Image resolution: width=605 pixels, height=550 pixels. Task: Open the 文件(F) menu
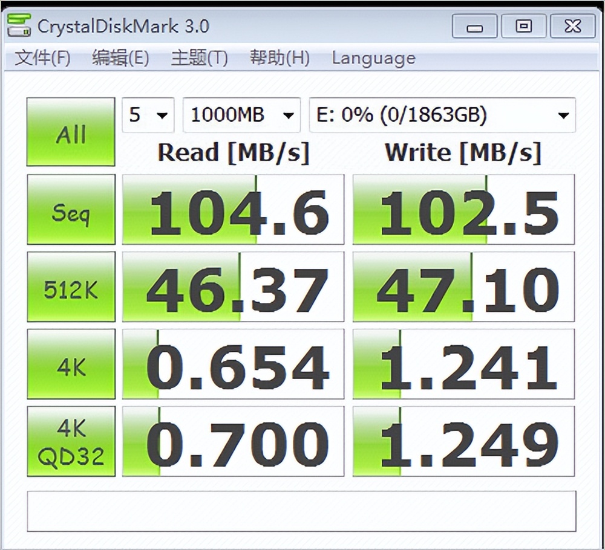tap(42, 58)
